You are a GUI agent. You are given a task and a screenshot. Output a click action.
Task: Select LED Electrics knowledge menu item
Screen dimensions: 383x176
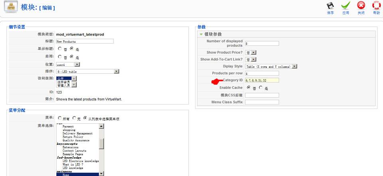(x=81, y=161)
